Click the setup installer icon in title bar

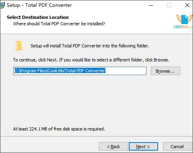pos(2,5)
